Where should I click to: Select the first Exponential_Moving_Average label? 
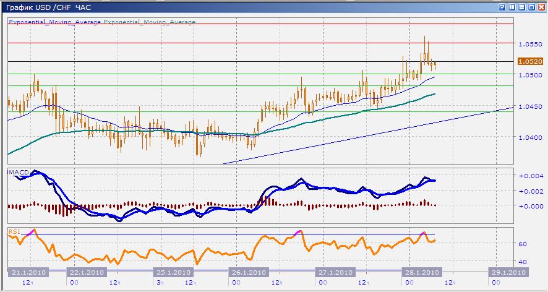click(54, 22)
